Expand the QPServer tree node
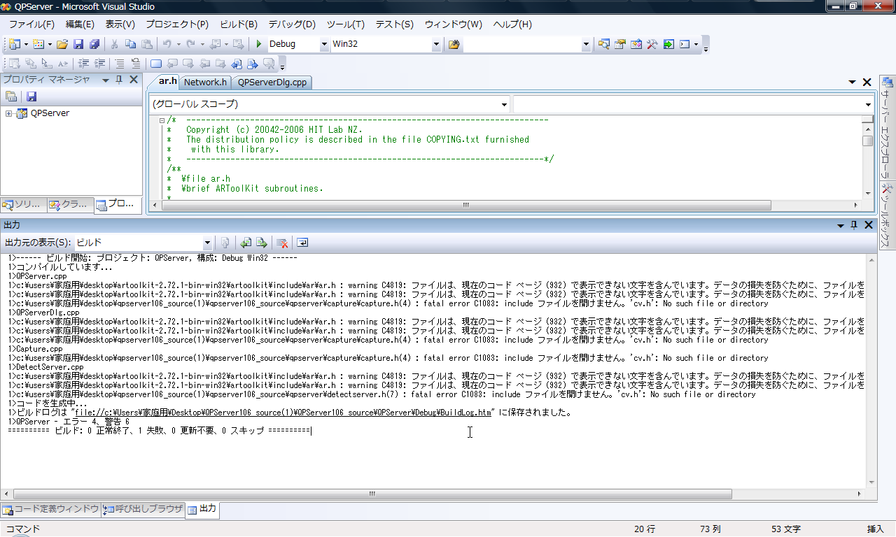896x537 pixels. 9,113
